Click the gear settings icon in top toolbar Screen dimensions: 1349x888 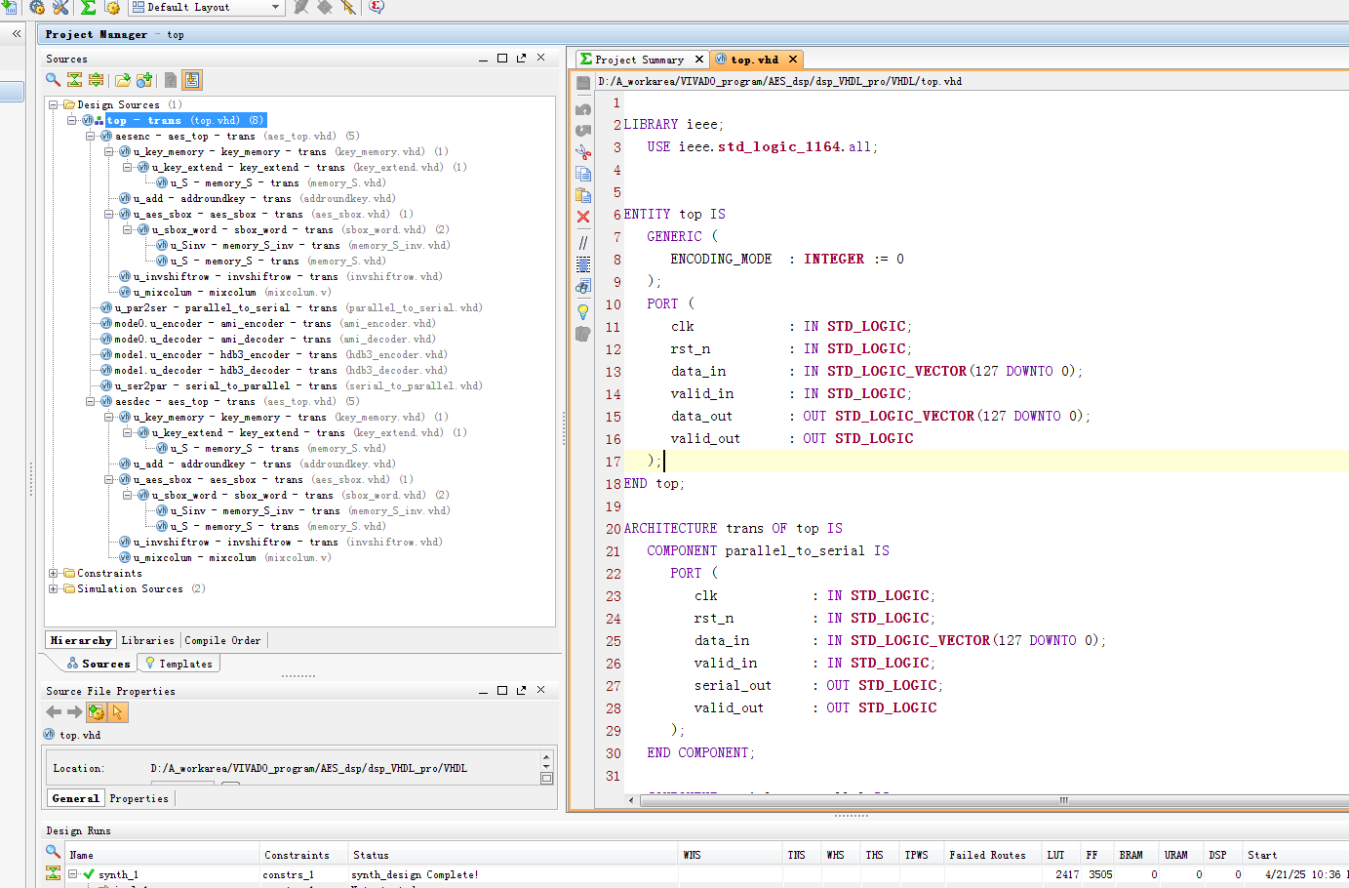37,7
